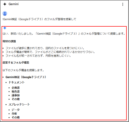Image resolution: width=129 pixels, height=122 pixels.
Task: Click the line 以下のフォルダ構造を提案します。
Action: click(x=23, y=70)
